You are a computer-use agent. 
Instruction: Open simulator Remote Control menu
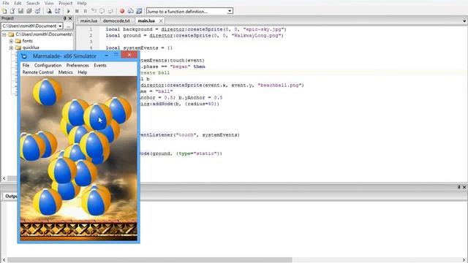(x=38, y=72)
